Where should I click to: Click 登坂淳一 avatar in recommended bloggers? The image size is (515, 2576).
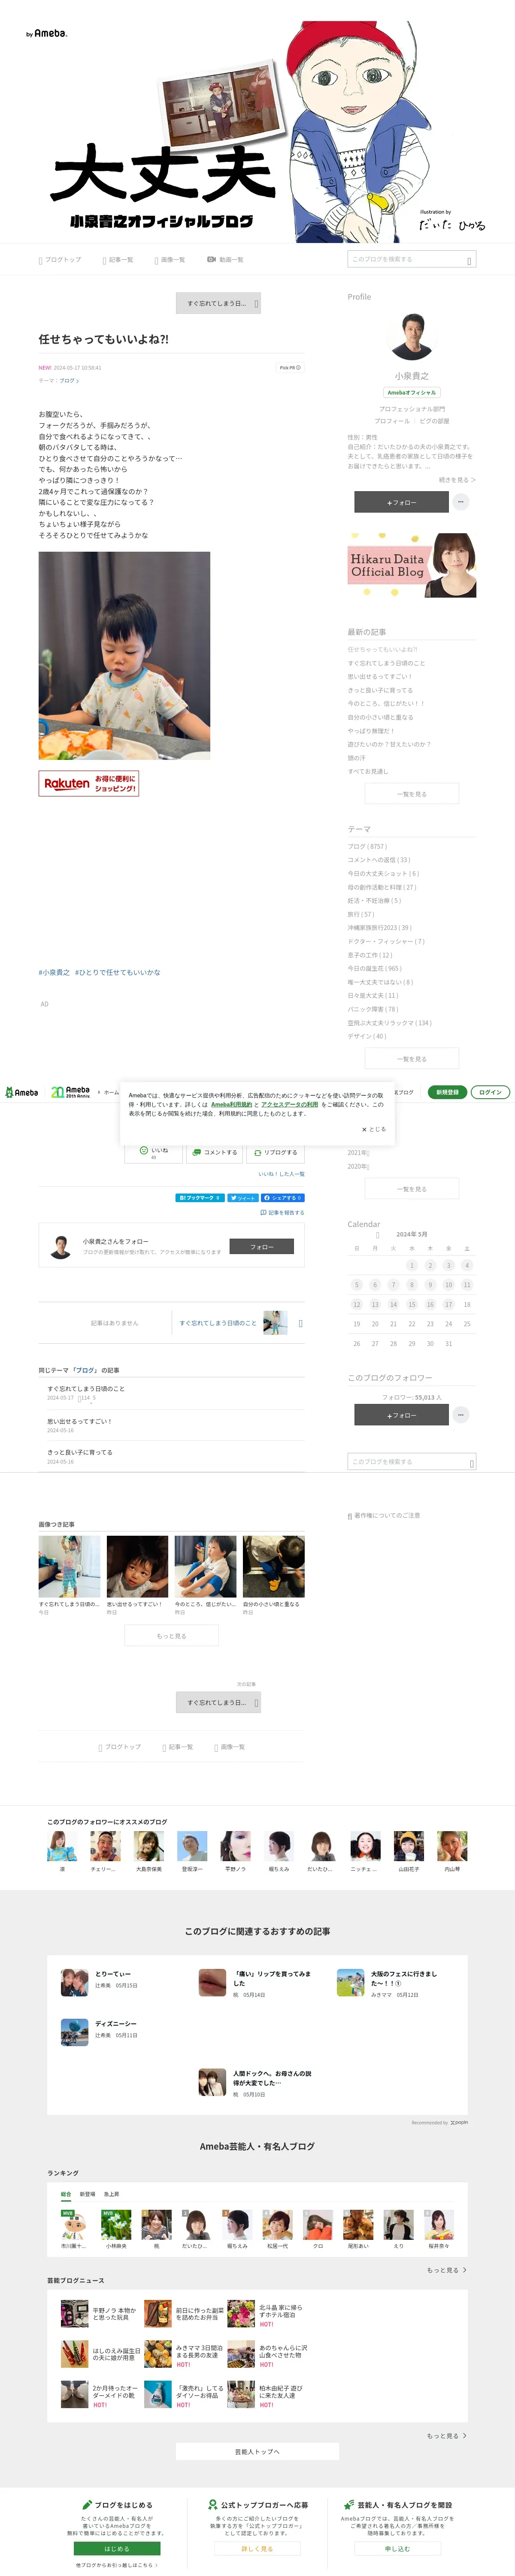pos(192,1846)
